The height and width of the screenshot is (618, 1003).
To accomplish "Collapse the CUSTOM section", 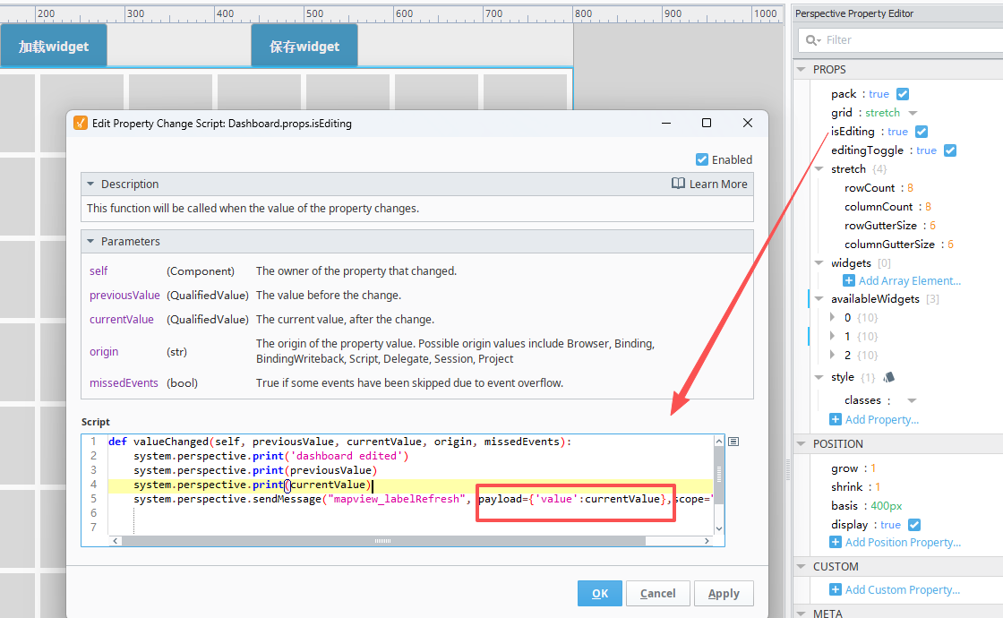I will coord(801,566).
